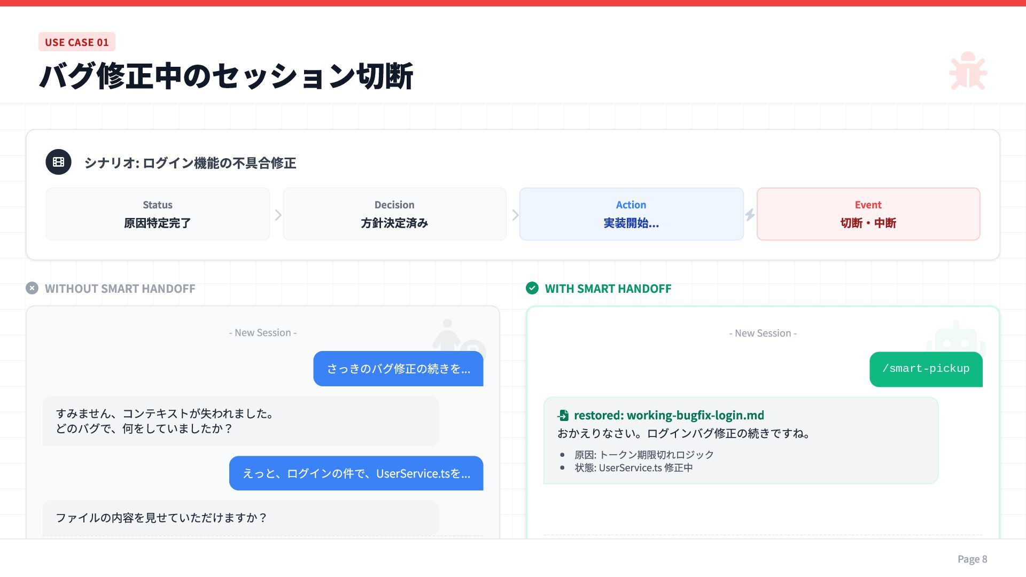Click green check icon beside WITH SMART HANDOFF
The height and width of the screenshot is (577, 1026).
tap(532, 288)
